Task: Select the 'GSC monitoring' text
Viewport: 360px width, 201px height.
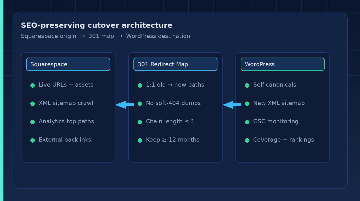Action: click(x=276, y=121)
